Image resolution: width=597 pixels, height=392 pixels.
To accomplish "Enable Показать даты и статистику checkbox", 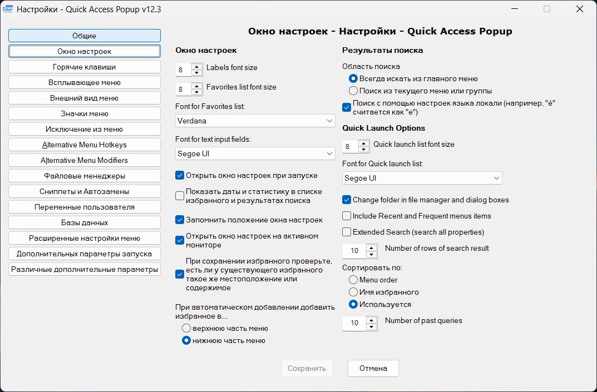I will [x=180, y=196].
